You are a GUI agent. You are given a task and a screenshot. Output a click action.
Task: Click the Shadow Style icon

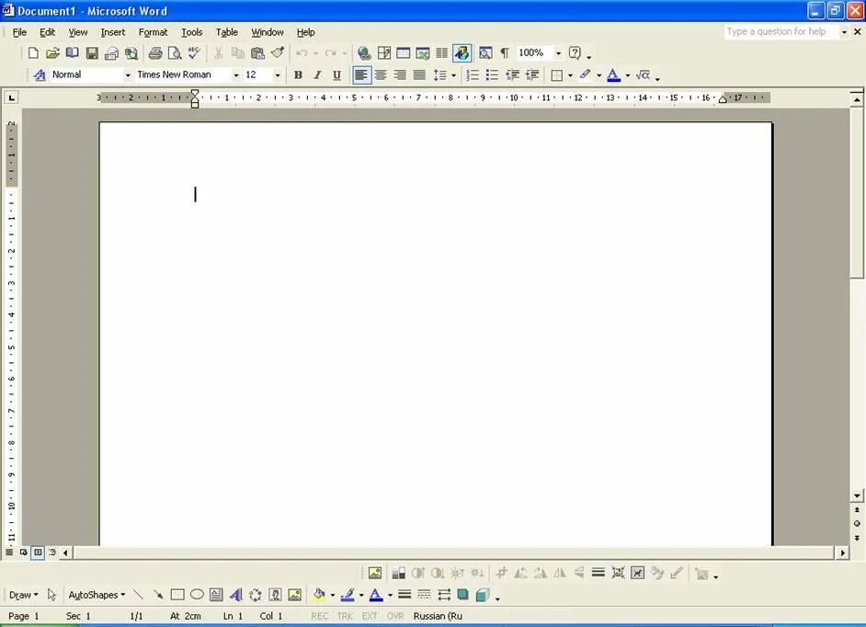(462, 595)
